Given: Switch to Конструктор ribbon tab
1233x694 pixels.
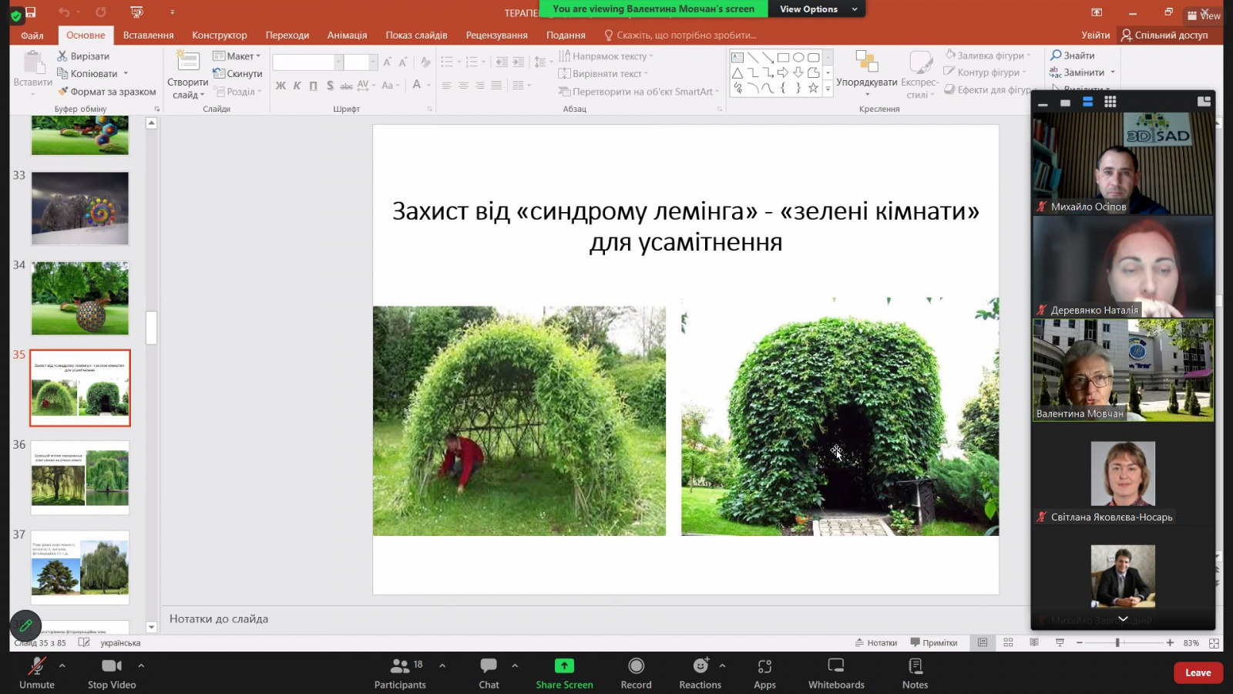Looking at the screenshot, I should pyautogui.click(x=220, y=35).
